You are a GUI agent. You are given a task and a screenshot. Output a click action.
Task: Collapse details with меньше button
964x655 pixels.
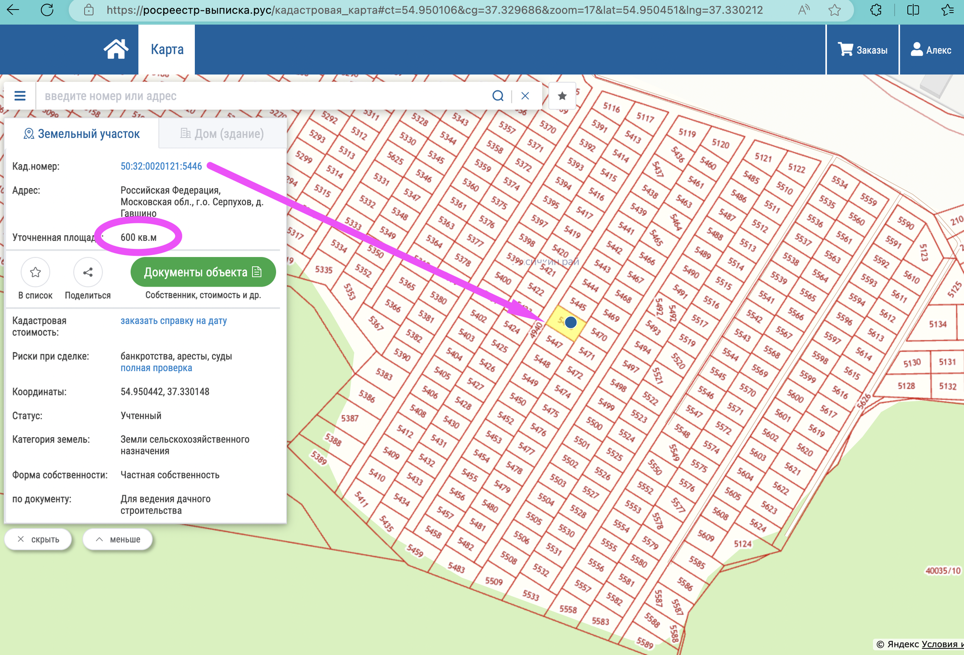click(118, 540)
